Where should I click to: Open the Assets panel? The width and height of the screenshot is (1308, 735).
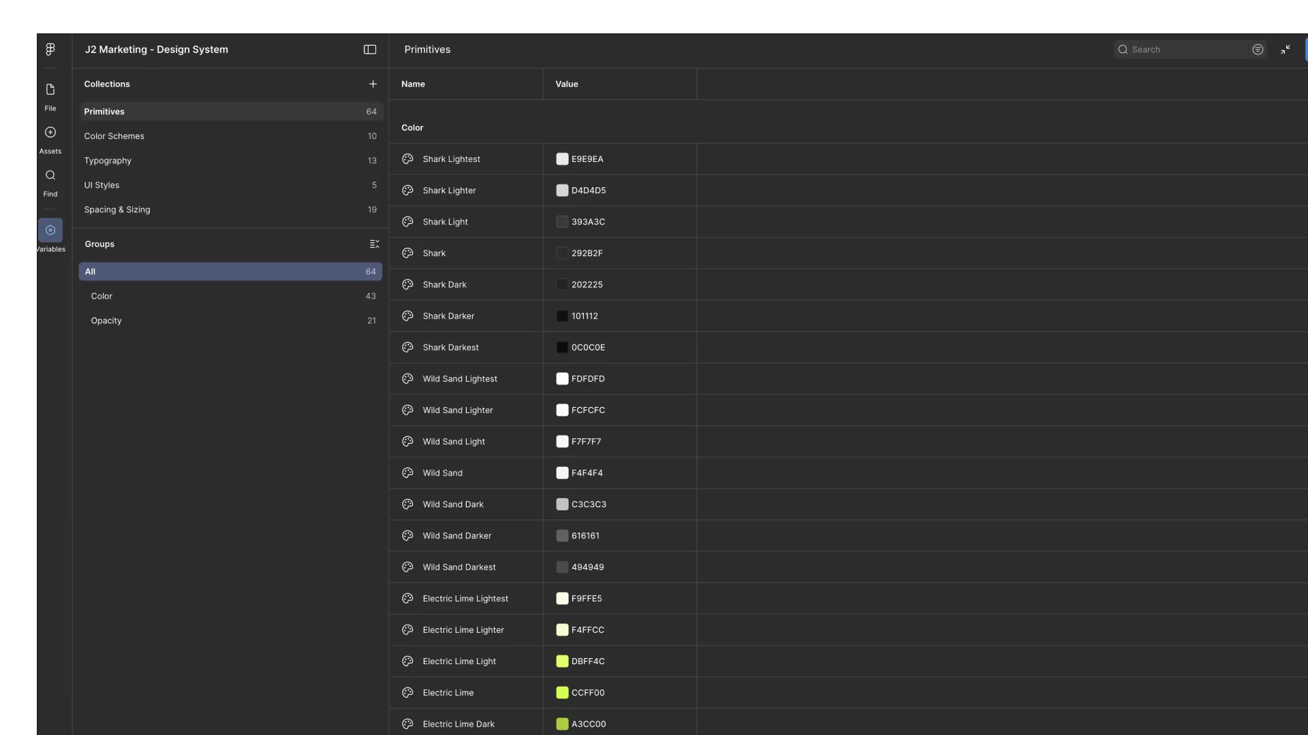[50, 133]
